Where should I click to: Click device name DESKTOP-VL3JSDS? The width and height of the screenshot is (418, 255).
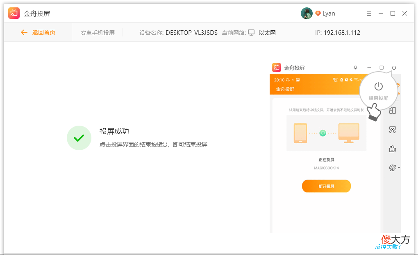tap(192, 33)
